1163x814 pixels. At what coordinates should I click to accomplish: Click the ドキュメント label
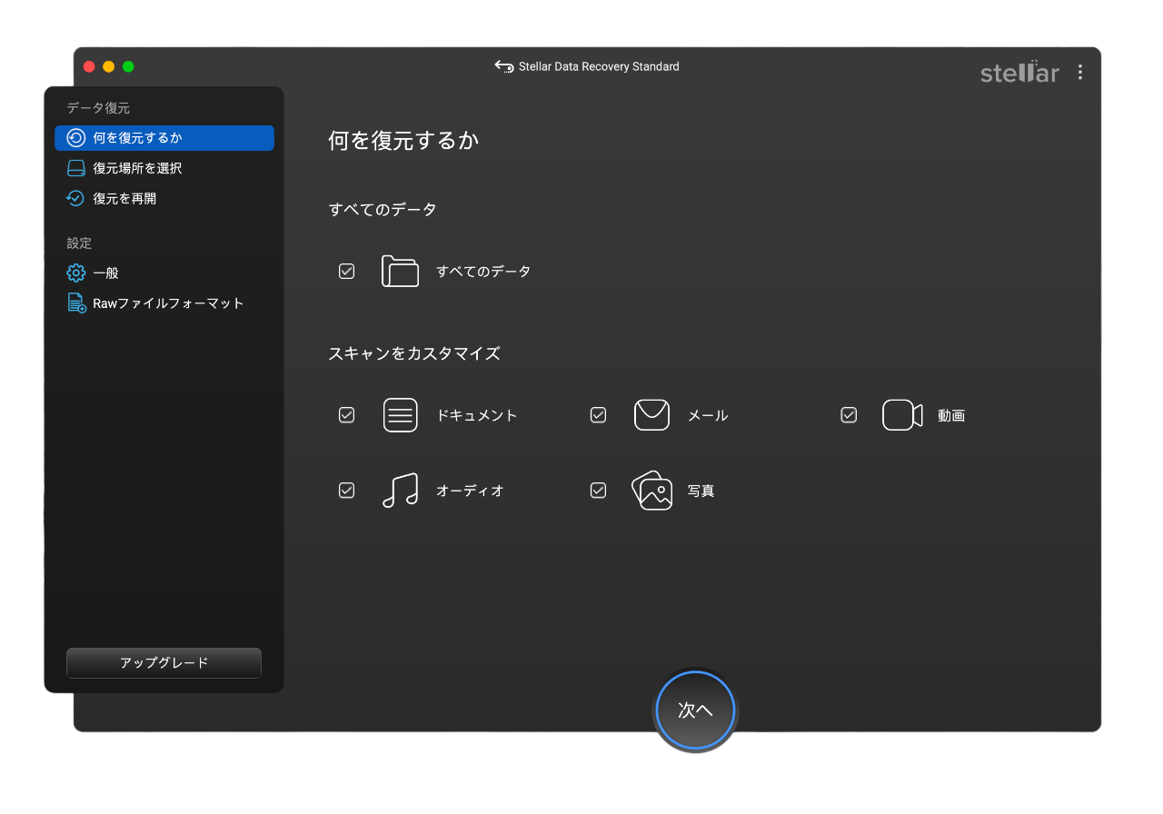click(x=476, y=415)
